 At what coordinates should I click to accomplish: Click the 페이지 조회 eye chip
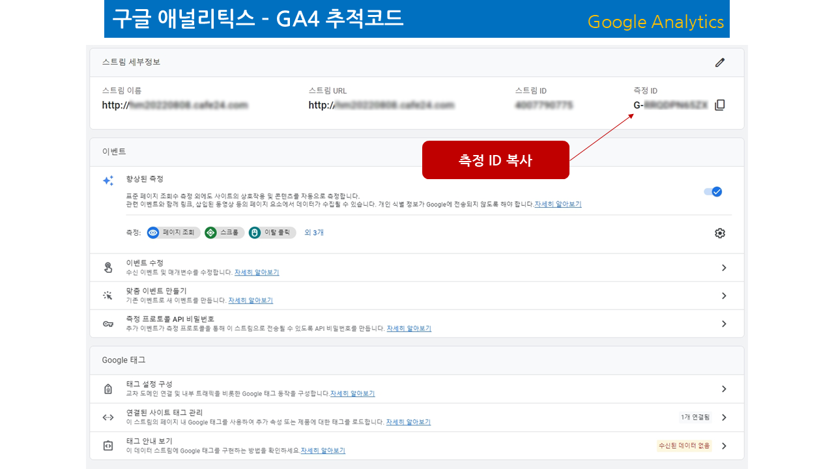click(x=173, y=233)
